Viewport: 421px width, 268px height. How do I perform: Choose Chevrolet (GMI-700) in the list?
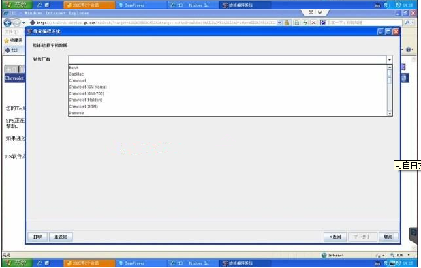coord(86,93)
